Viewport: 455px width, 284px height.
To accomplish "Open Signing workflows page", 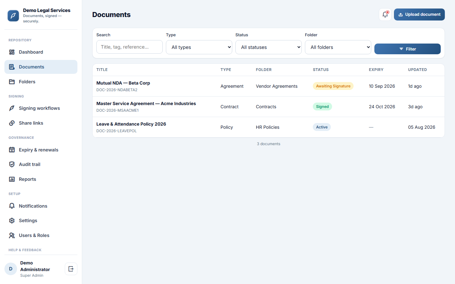I will [x=41, y=108].
